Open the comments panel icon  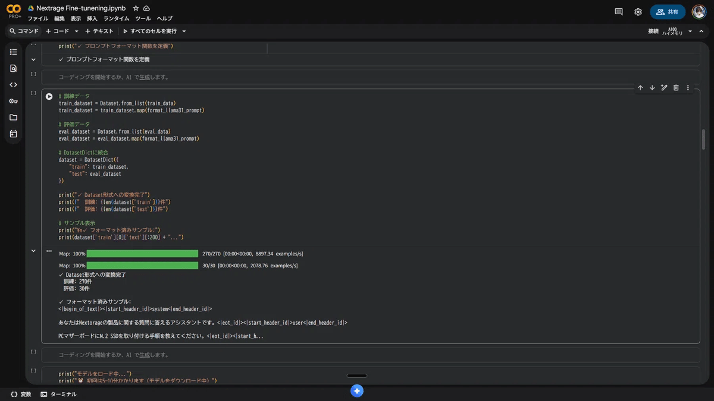619,12
